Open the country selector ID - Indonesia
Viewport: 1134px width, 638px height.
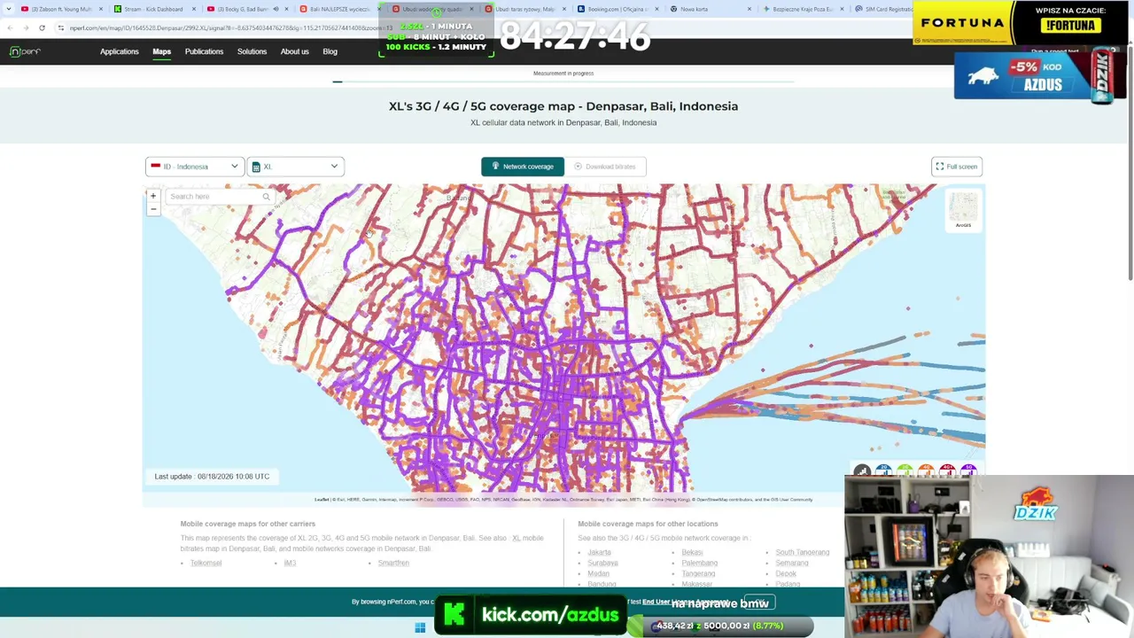(x=195, y=167)
